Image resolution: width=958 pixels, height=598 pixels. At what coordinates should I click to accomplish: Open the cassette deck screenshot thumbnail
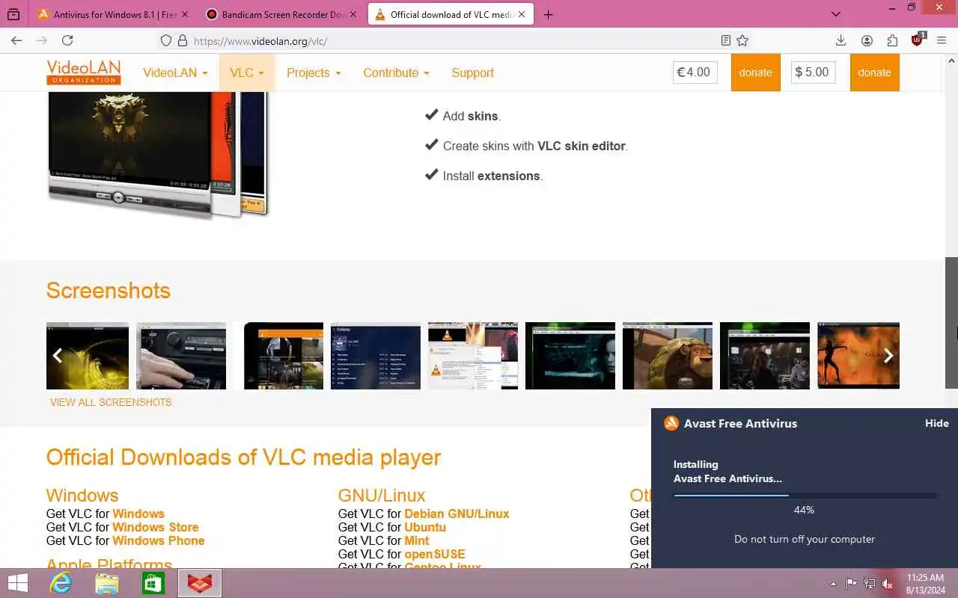(x=181, y=356)
